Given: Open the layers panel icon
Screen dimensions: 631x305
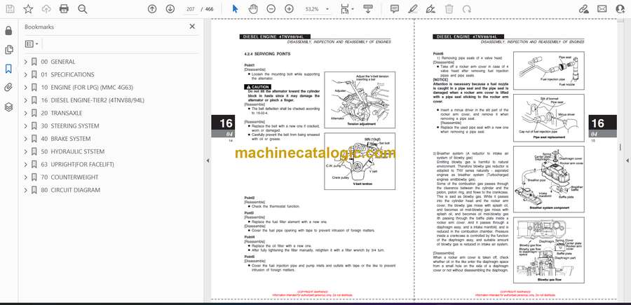Looking at the screenshot, I should pyautogui.click(x=9, y=107).
